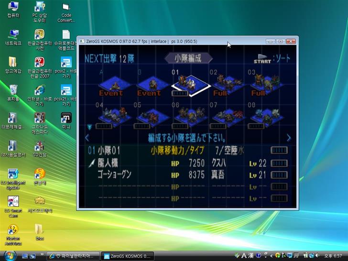Open the Windows Start menu orb
Viewport: 348px width, 261px height.
(x=10, y=256)
